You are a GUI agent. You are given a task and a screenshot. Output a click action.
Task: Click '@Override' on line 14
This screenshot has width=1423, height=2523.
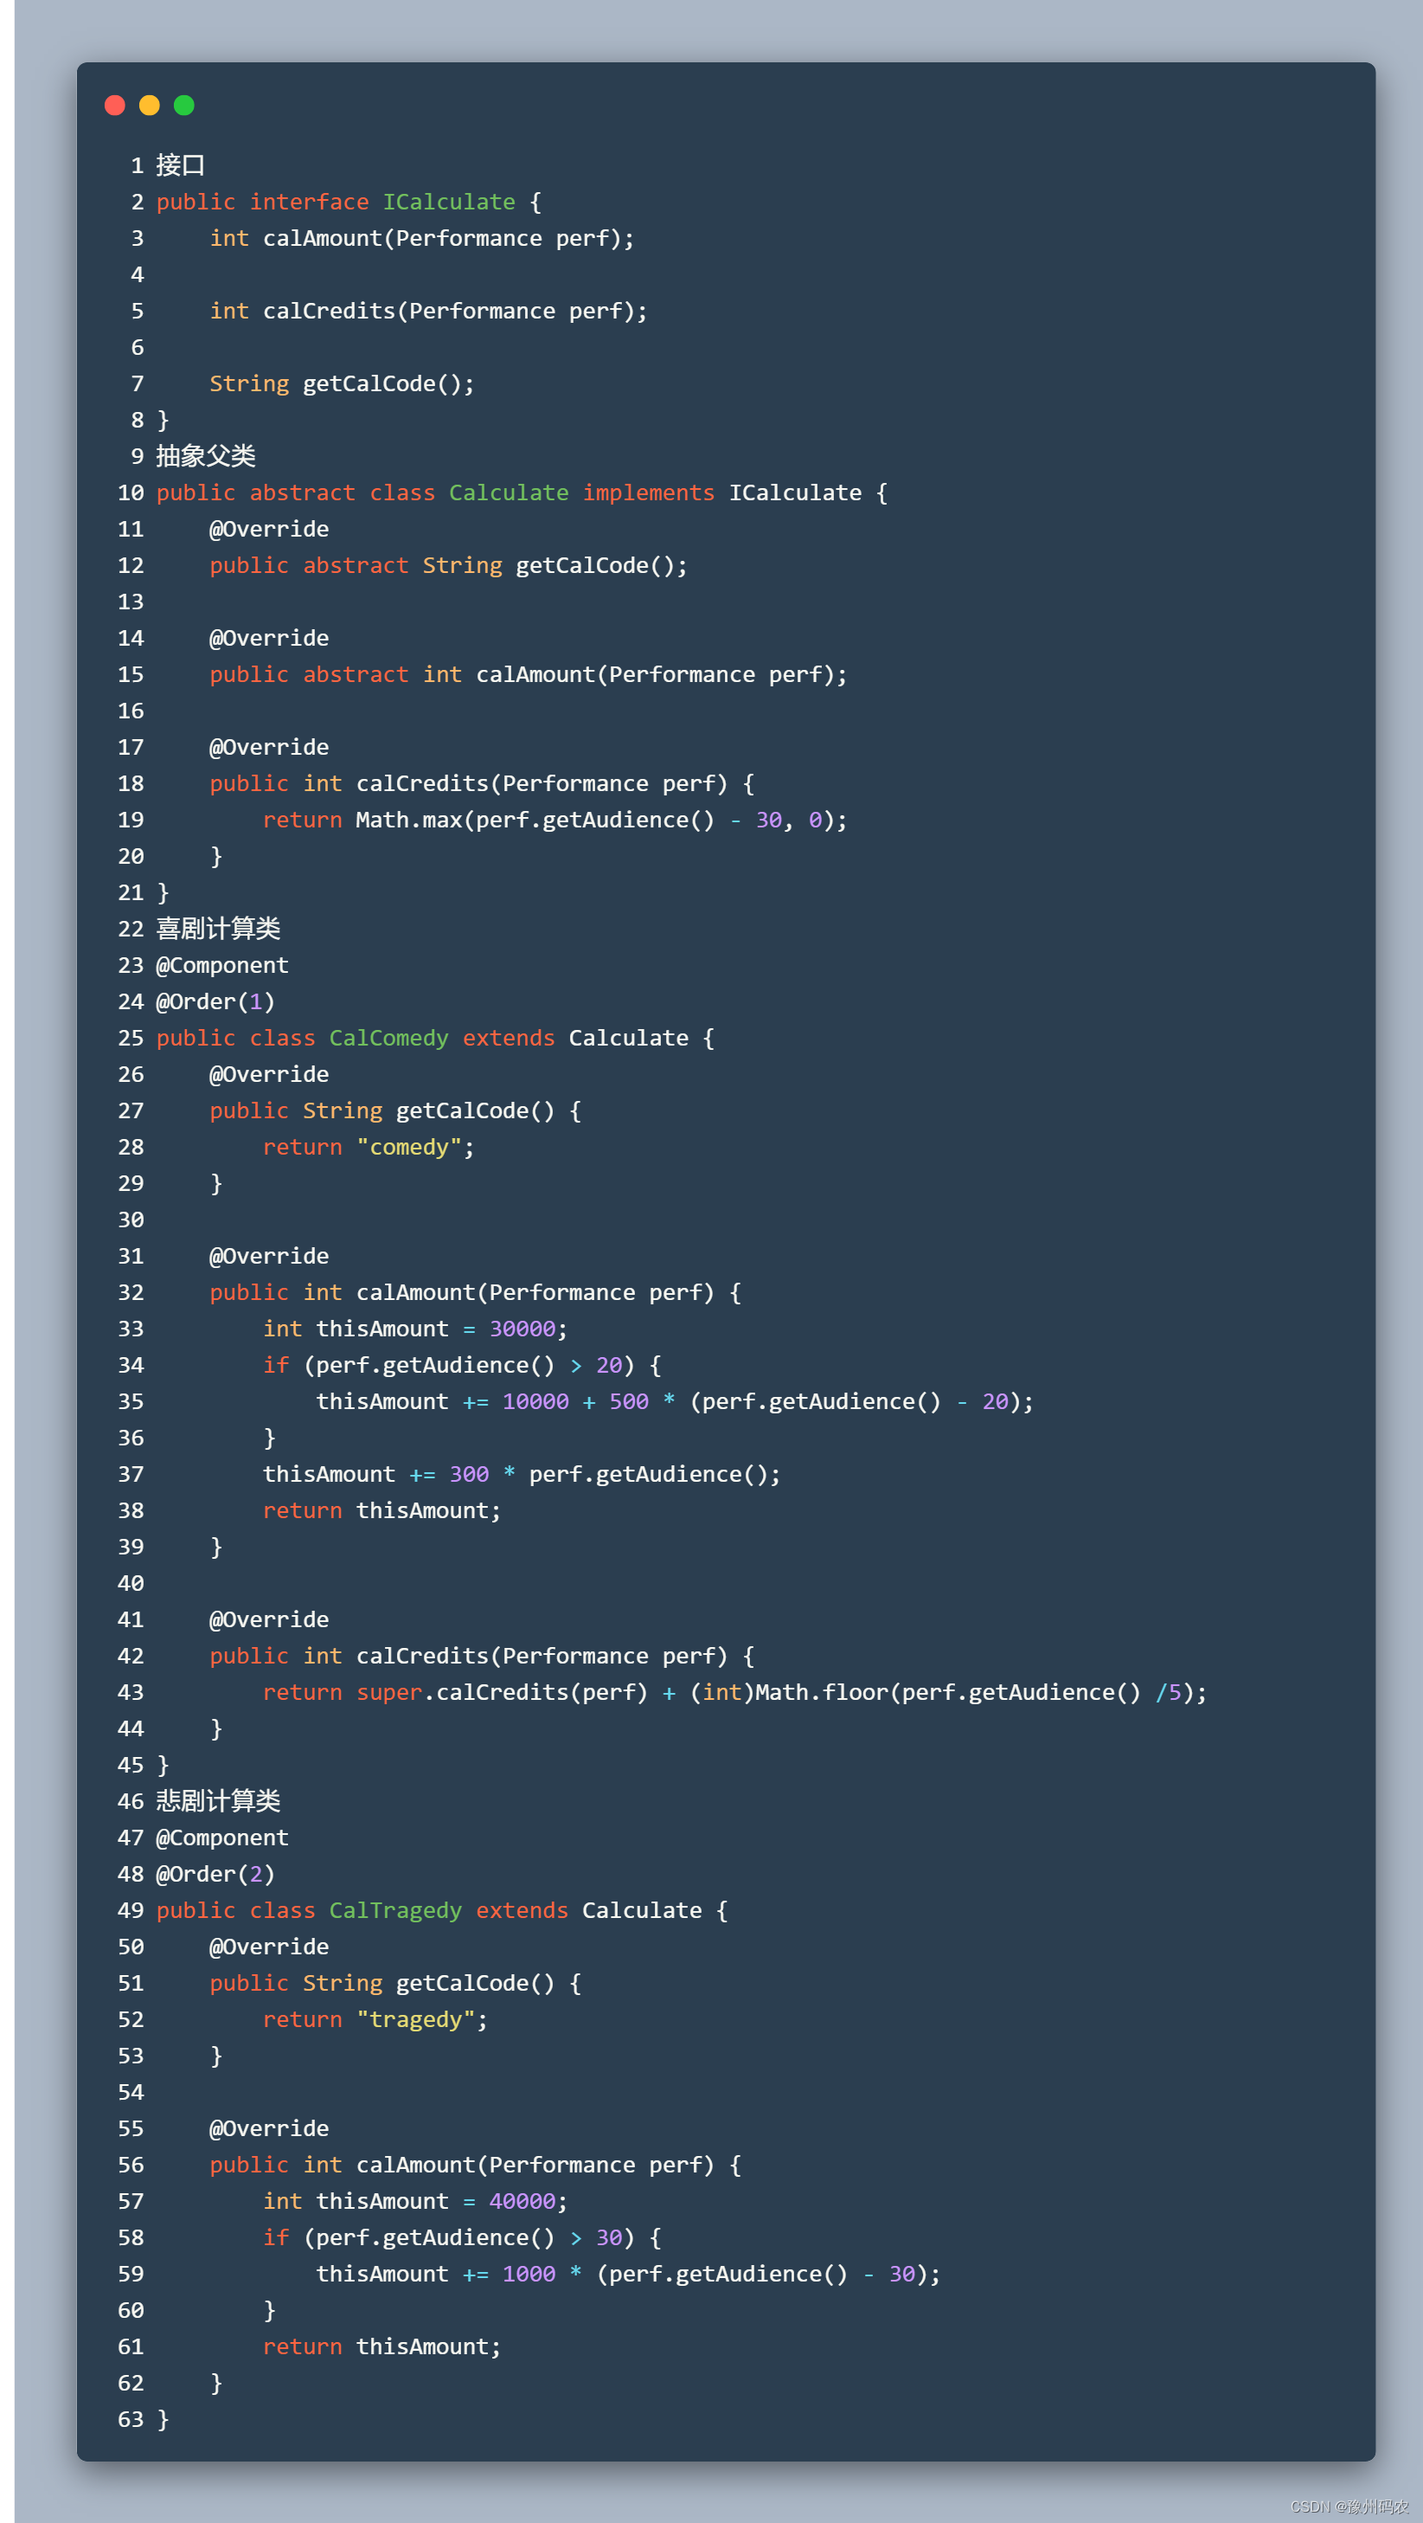pos(269,638)
